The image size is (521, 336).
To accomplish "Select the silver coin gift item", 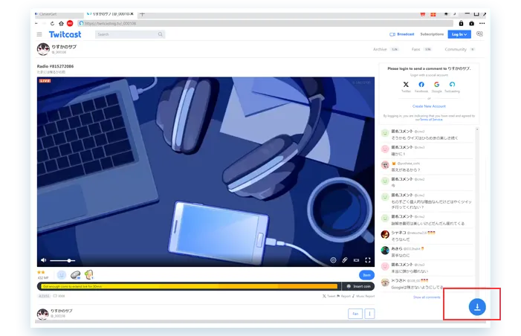I will coord(75,275).
